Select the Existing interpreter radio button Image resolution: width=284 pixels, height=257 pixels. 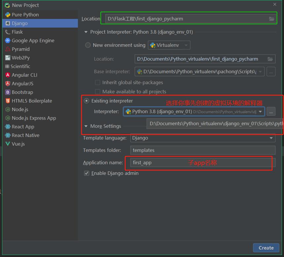point(87,101)
